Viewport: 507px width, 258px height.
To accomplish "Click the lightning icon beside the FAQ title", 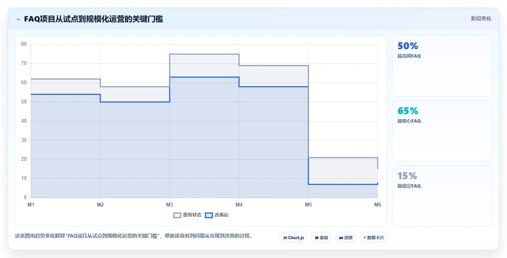I will coord(18,19).
